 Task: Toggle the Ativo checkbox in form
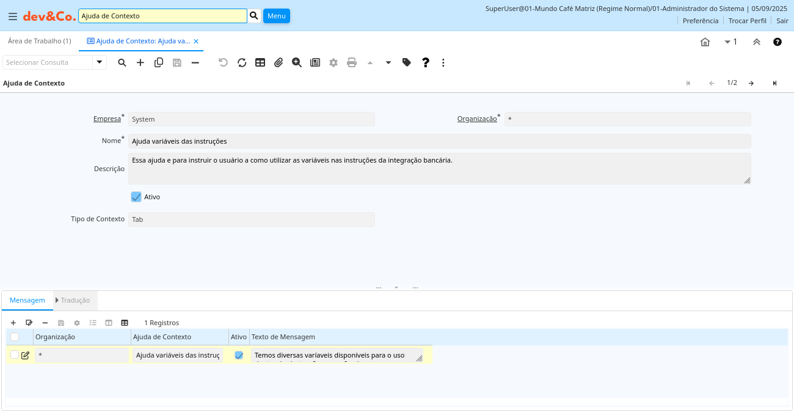pyautogui.click(x=136, y=197)
